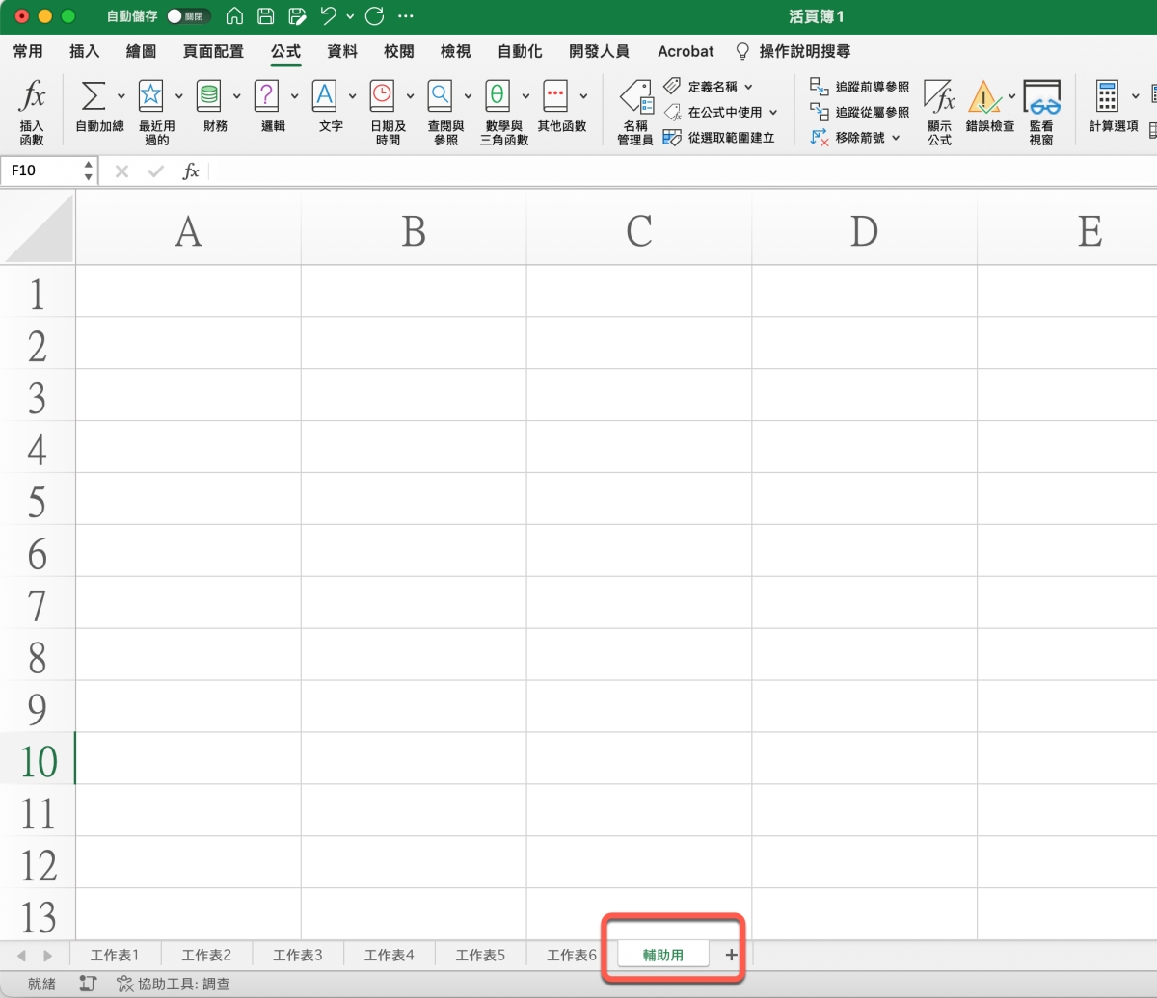Click 移除箭號 icon
This screenshot has width=1157, height=998.
820,138
